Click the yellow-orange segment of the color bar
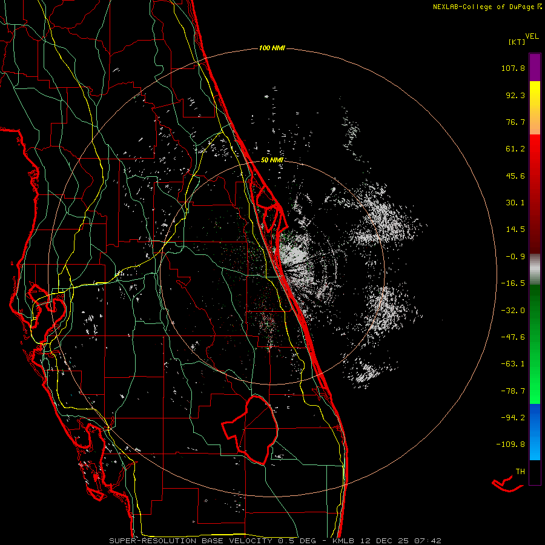 535,108
